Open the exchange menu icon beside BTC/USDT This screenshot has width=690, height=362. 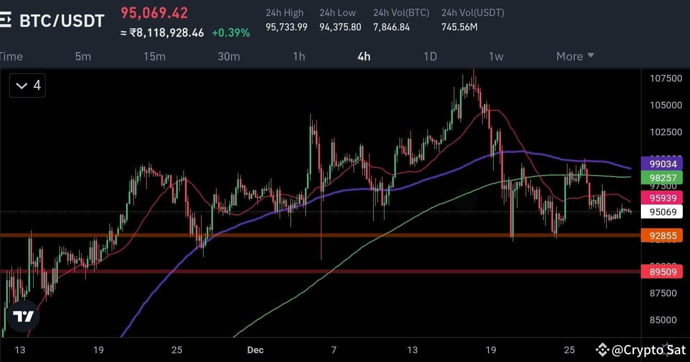click(x=7, y=20)
